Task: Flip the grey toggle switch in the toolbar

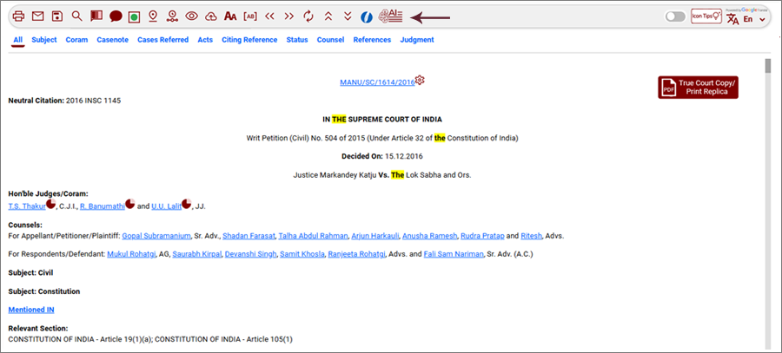Action: click(x=675, y=17)
